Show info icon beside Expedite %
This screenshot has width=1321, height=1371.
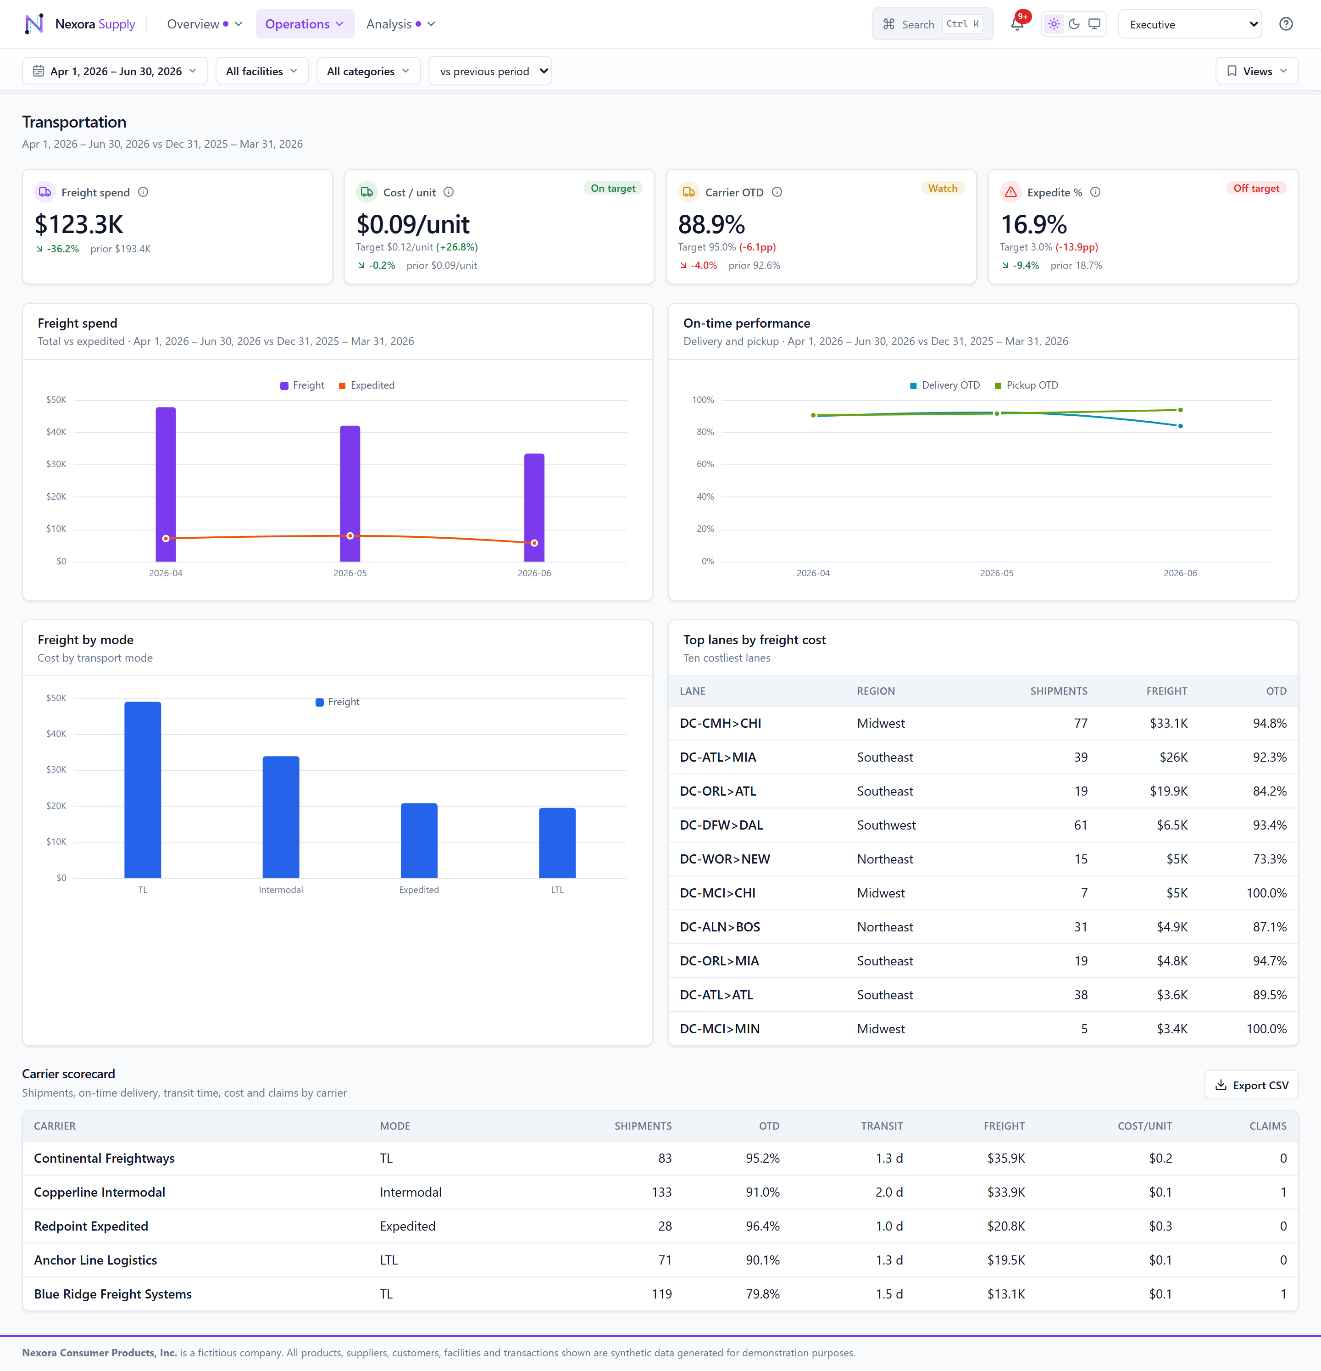point(1096,192)
